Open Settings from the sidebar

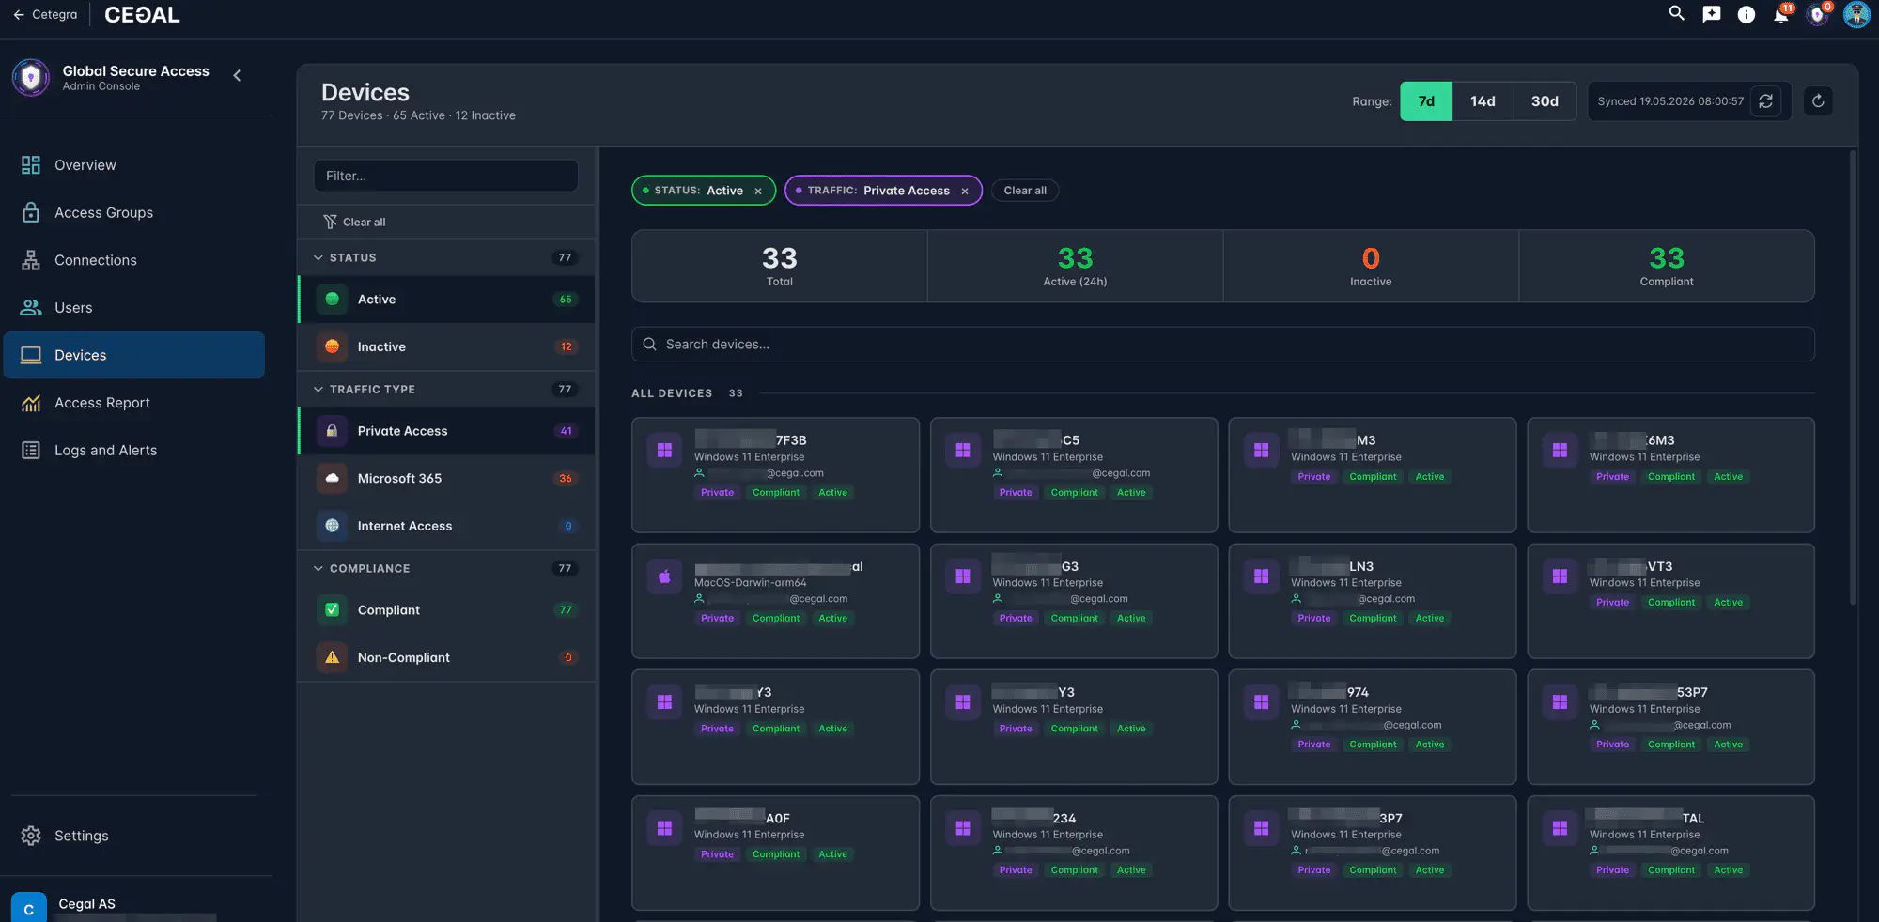point(134,836)
